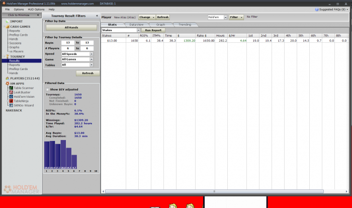This screenshot has width=352, height=208.
Task: Click the 1309.20 winnings cell
Action: pyautogui.click(x=186, y=41)
